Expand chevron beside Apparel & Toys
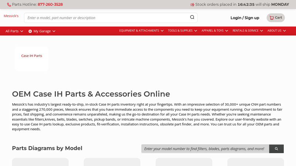 [x=226, y=31]
